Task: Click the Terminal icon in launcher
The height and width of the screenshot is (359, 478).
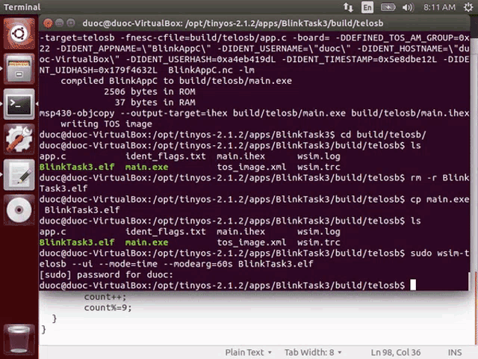Action: click(x=19, y=104)
